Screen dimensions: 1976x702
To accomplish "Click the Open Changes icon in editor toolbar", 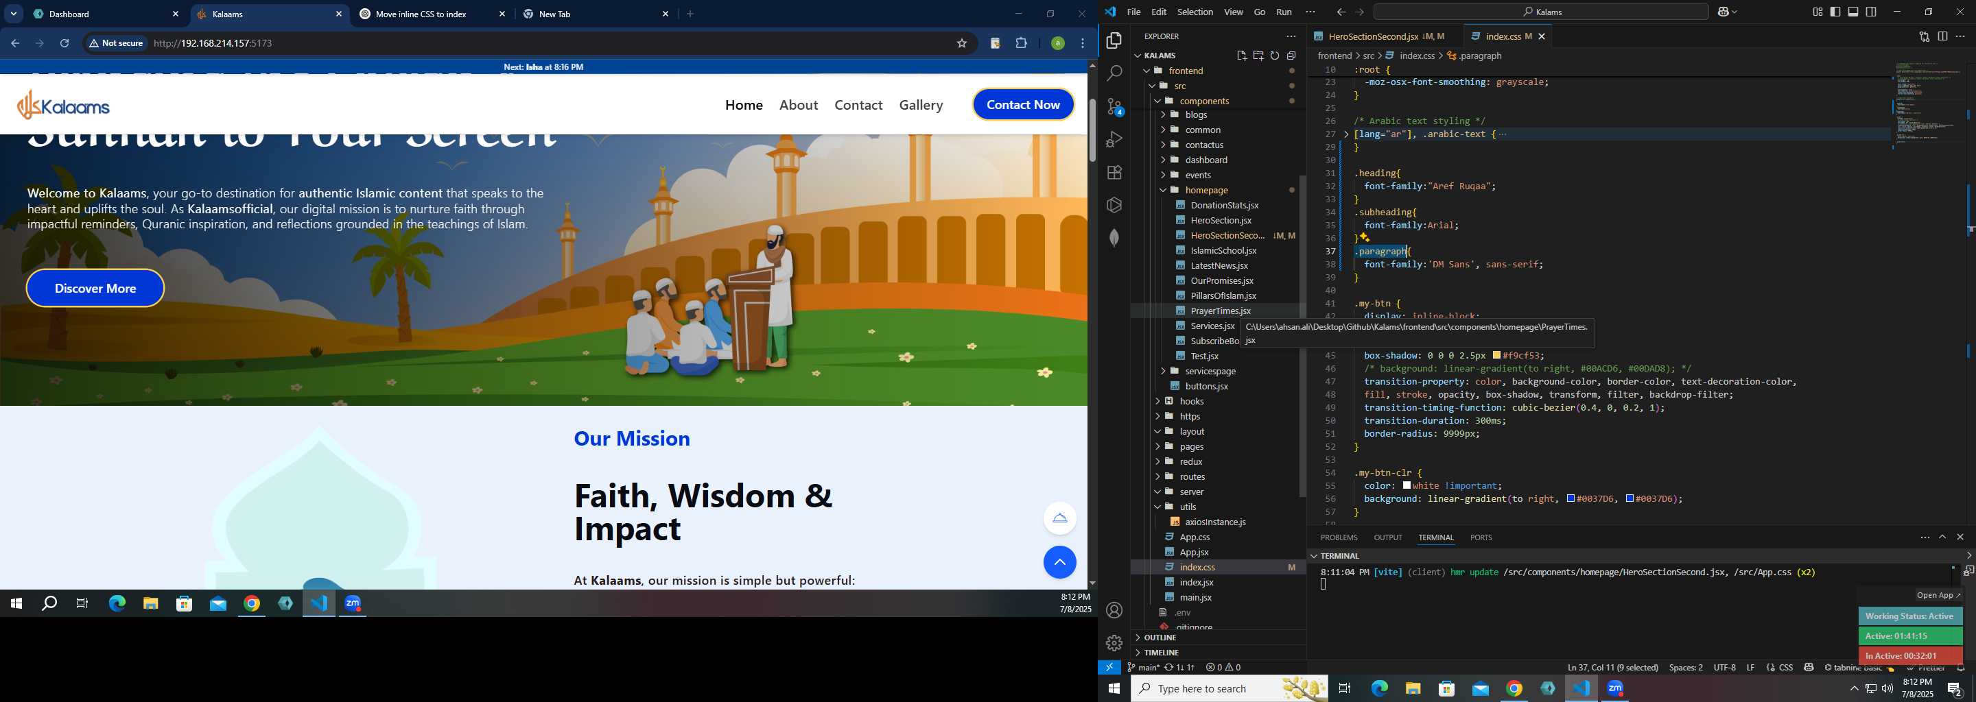I will [x=1924, y=36].
